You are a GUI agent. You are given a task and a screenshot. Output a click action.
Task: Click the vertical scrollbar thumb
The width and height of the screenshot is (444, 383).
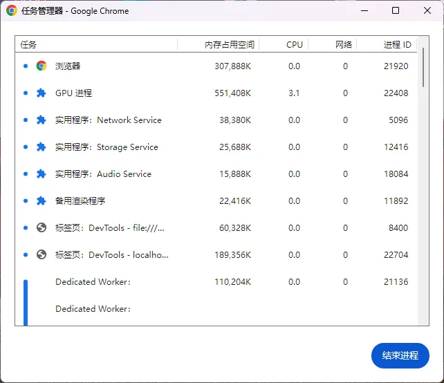423,67
